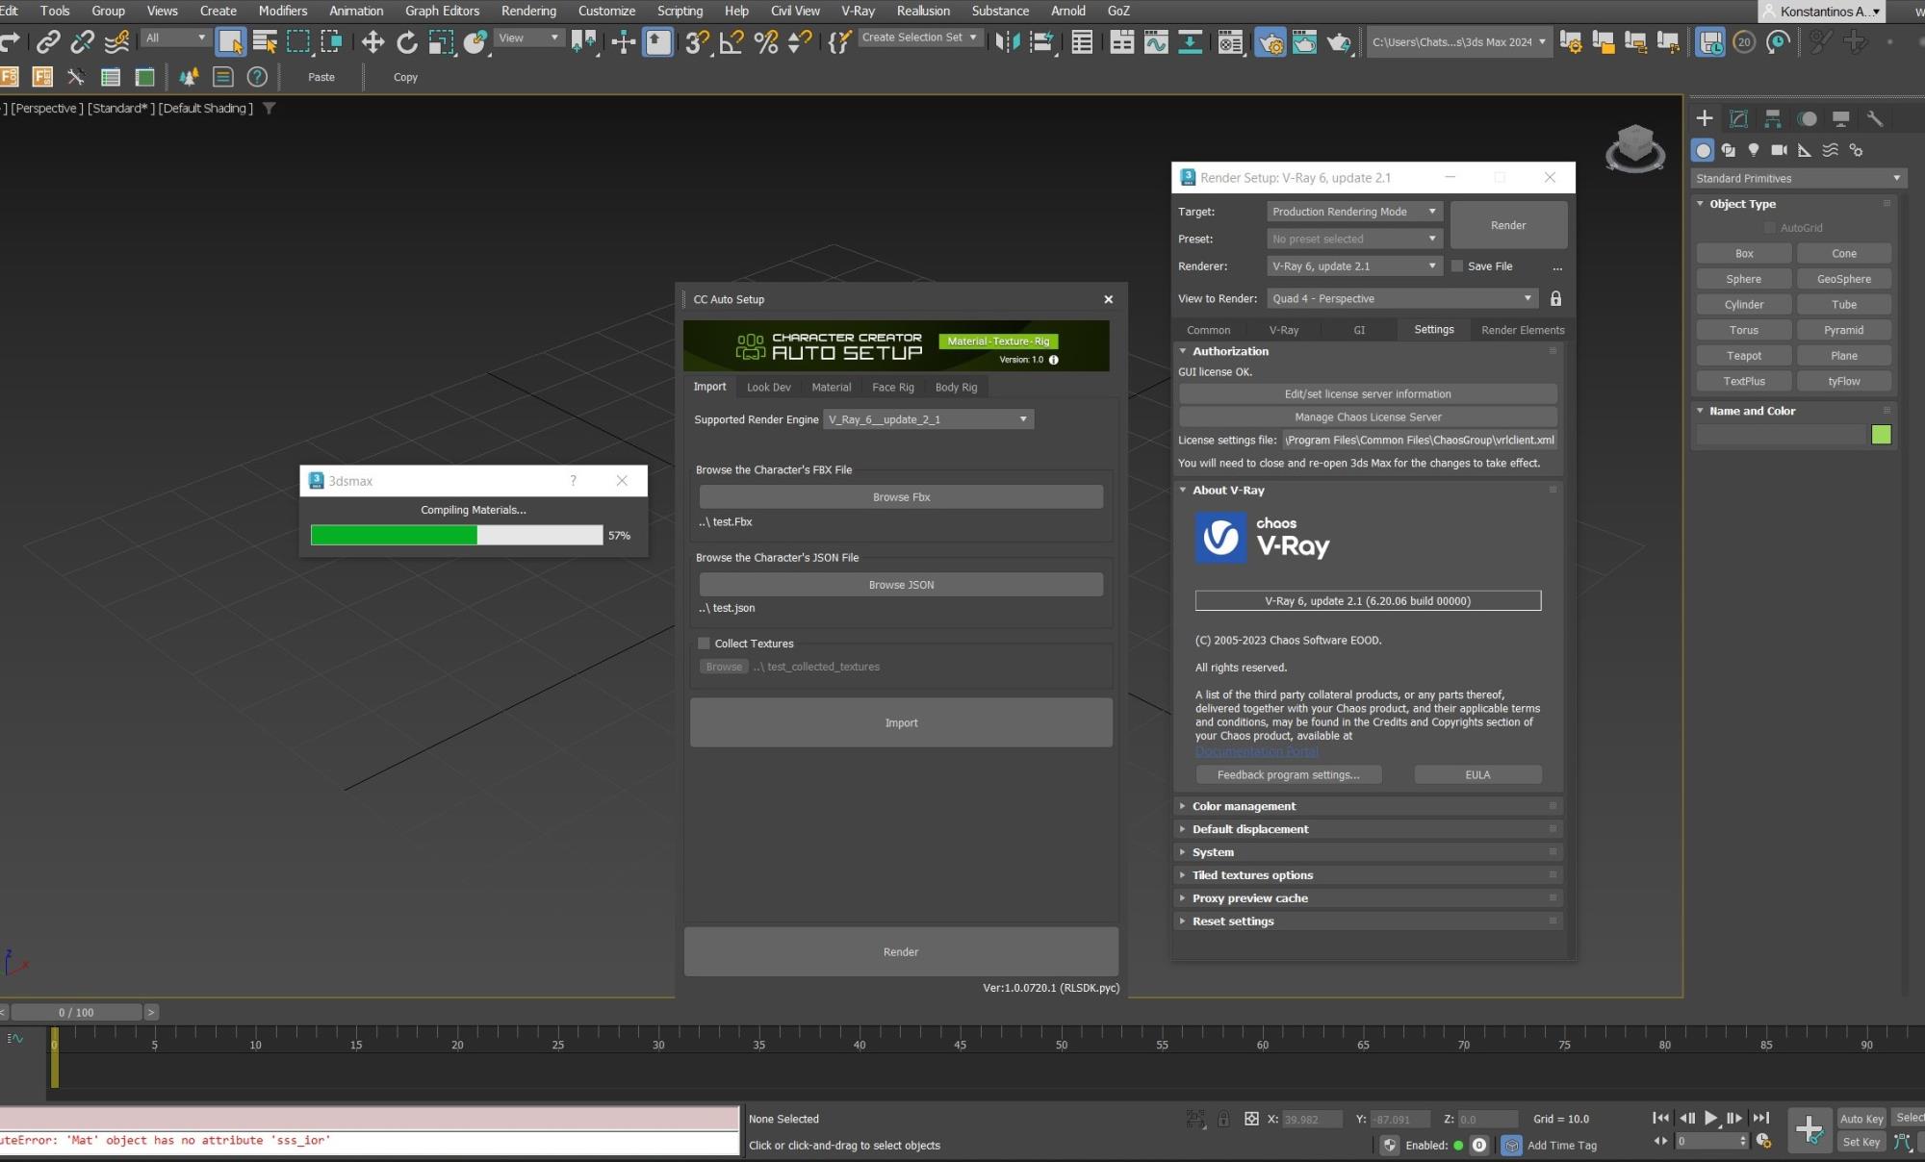
Task: Switch to the Face Rig tab
Action: click(892, 387)
